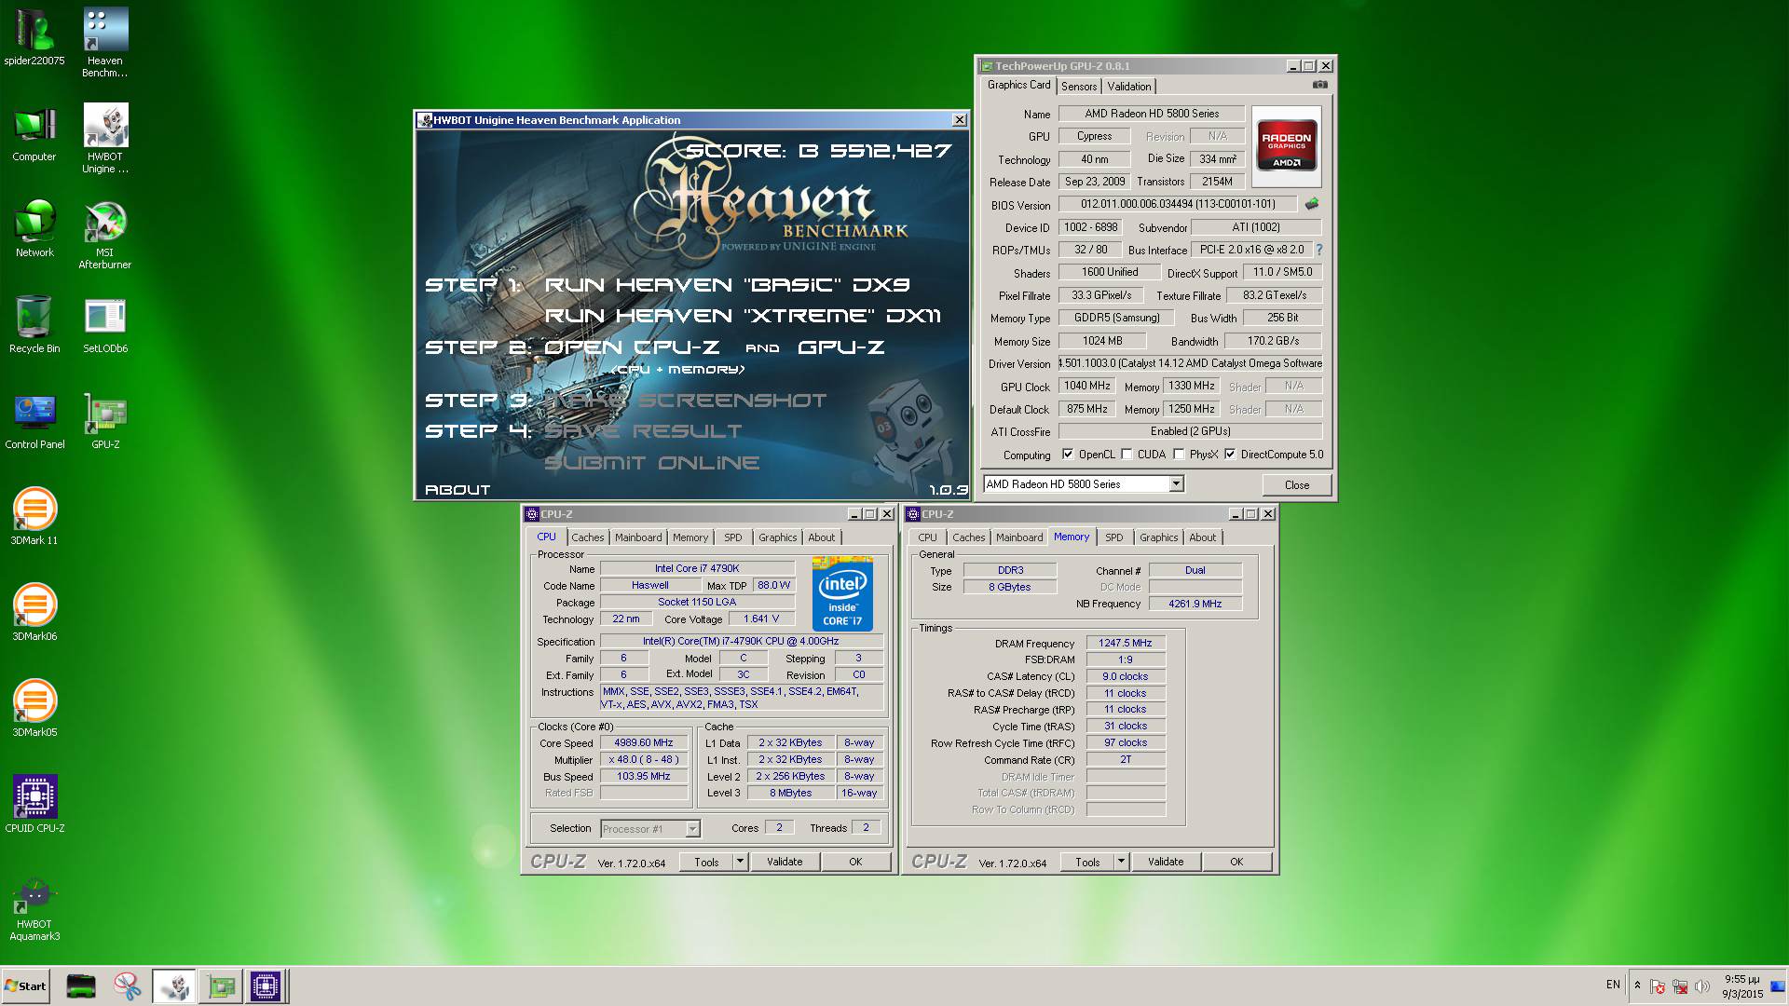Click the taskbar clock
1789x1006 pixels.
click(1741, 986)
